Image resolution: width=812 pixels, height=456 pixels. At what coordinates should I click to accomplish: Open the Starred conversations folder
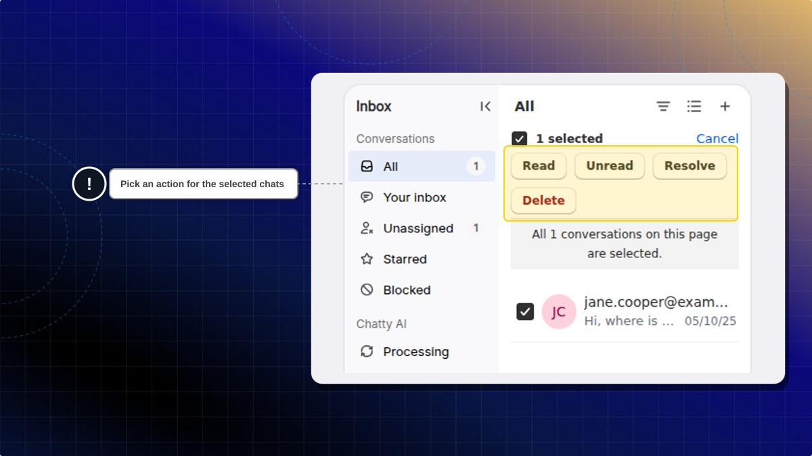422,259
